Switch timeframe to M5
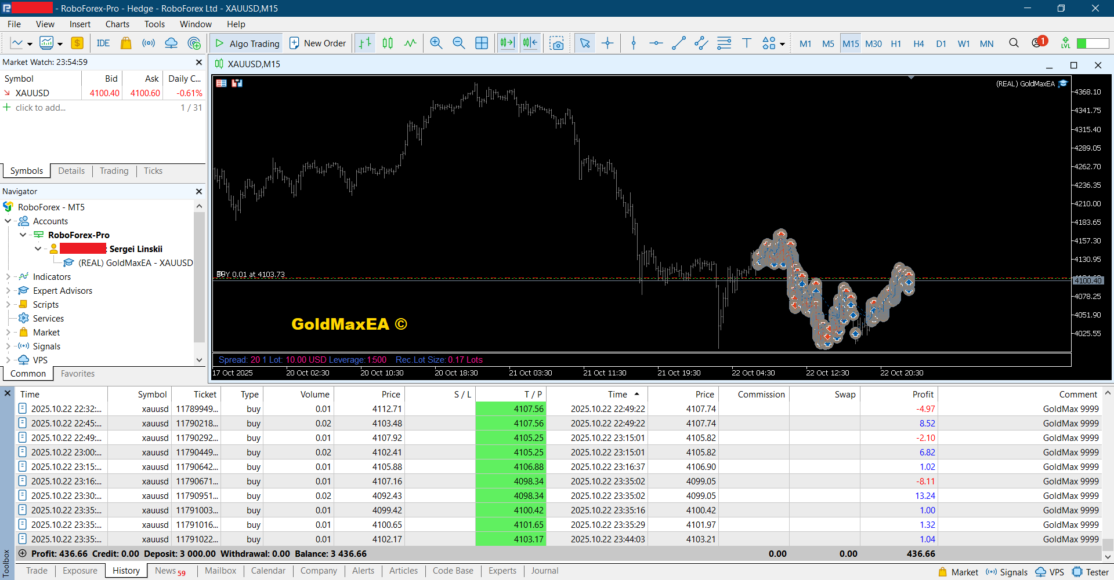Screen dimensions: 1114x580 point(828,43)
